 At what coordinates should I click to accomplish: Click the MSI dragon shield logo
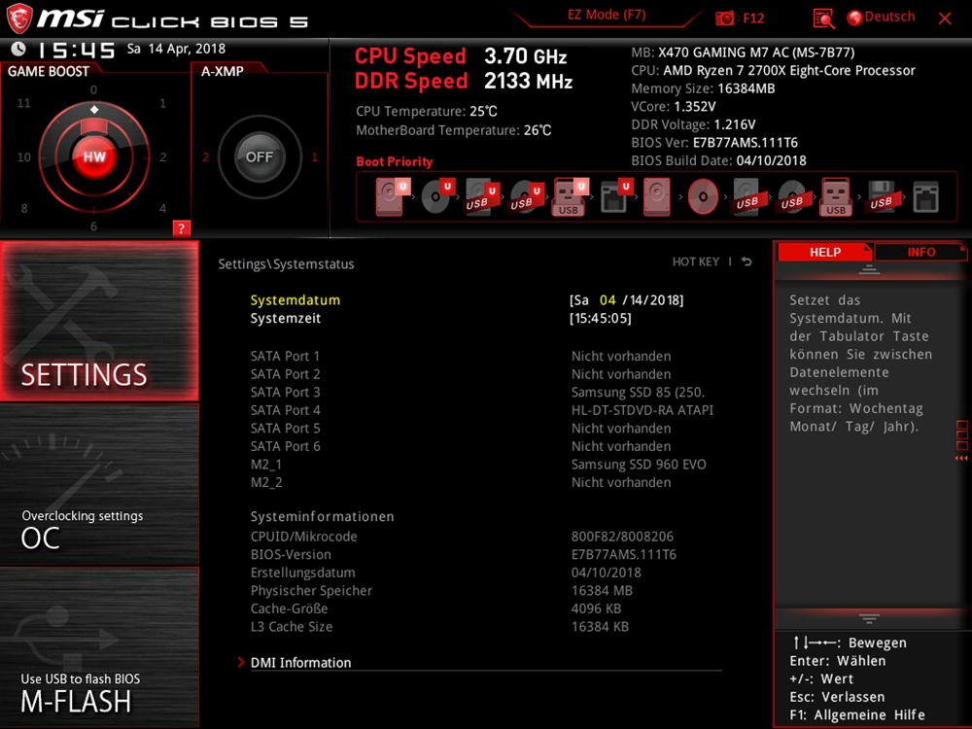tap(18, 18)
